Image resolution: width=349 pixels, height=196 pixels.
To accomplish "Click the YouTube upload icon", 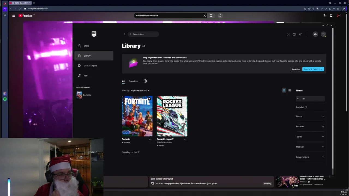I will (324, 16).
